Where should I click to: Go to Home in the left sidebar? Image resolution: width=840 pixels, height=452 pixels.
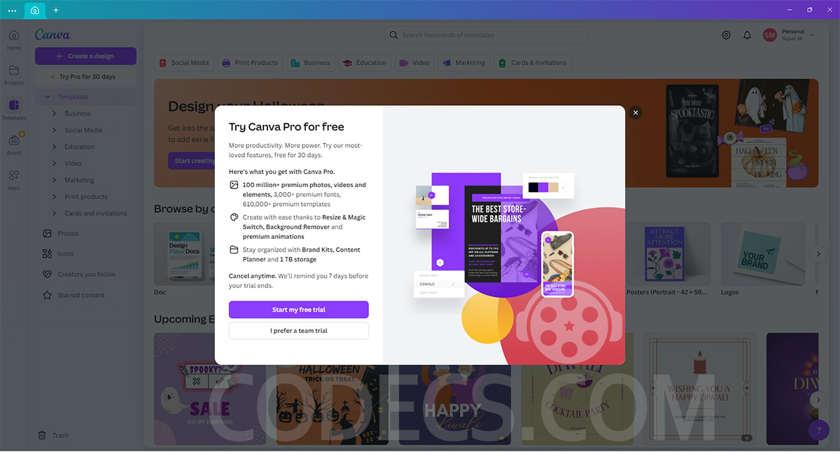click(14, 40)
